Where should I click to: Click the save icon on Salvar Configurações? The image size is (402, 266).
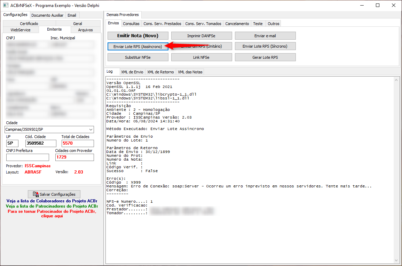(x=36, y=194)
